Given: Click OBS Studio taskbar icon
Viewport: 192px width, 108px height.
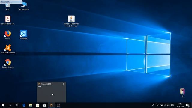Looking at the screenshot, I should pos(58,105).
